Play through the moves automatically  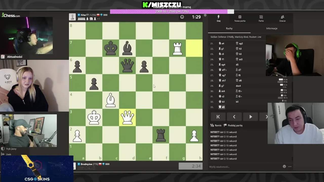point(251,117)
